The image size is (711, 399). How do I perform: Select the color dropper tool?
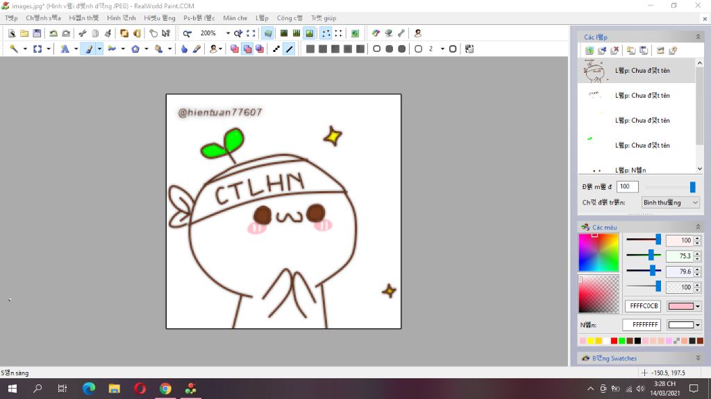(196, 49)
